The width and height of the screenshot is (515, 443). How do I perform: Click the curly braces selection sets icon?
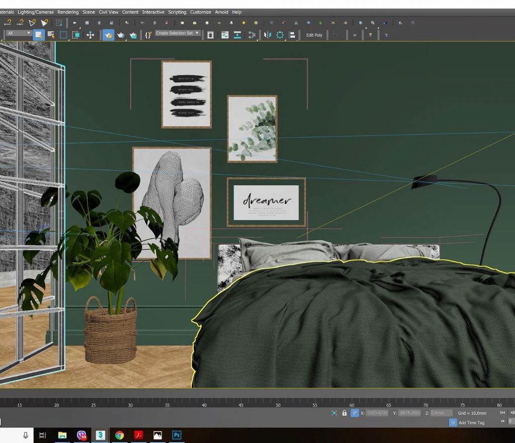tap(148, 35)
